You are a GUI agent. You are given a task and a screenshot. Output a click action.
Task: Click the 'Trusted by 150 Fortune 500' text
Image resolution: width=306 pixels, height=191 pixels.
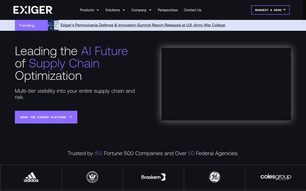point(153,153)
